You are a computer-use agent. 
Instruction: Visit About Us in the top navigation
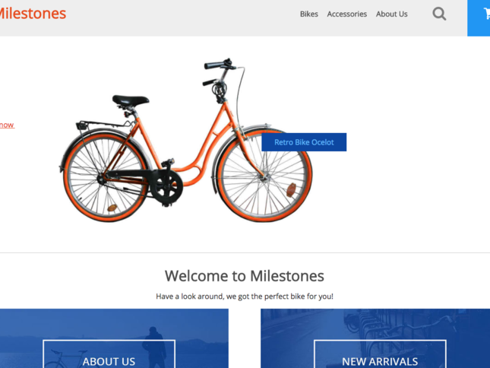pyautogui.click(x=391, y=14)
